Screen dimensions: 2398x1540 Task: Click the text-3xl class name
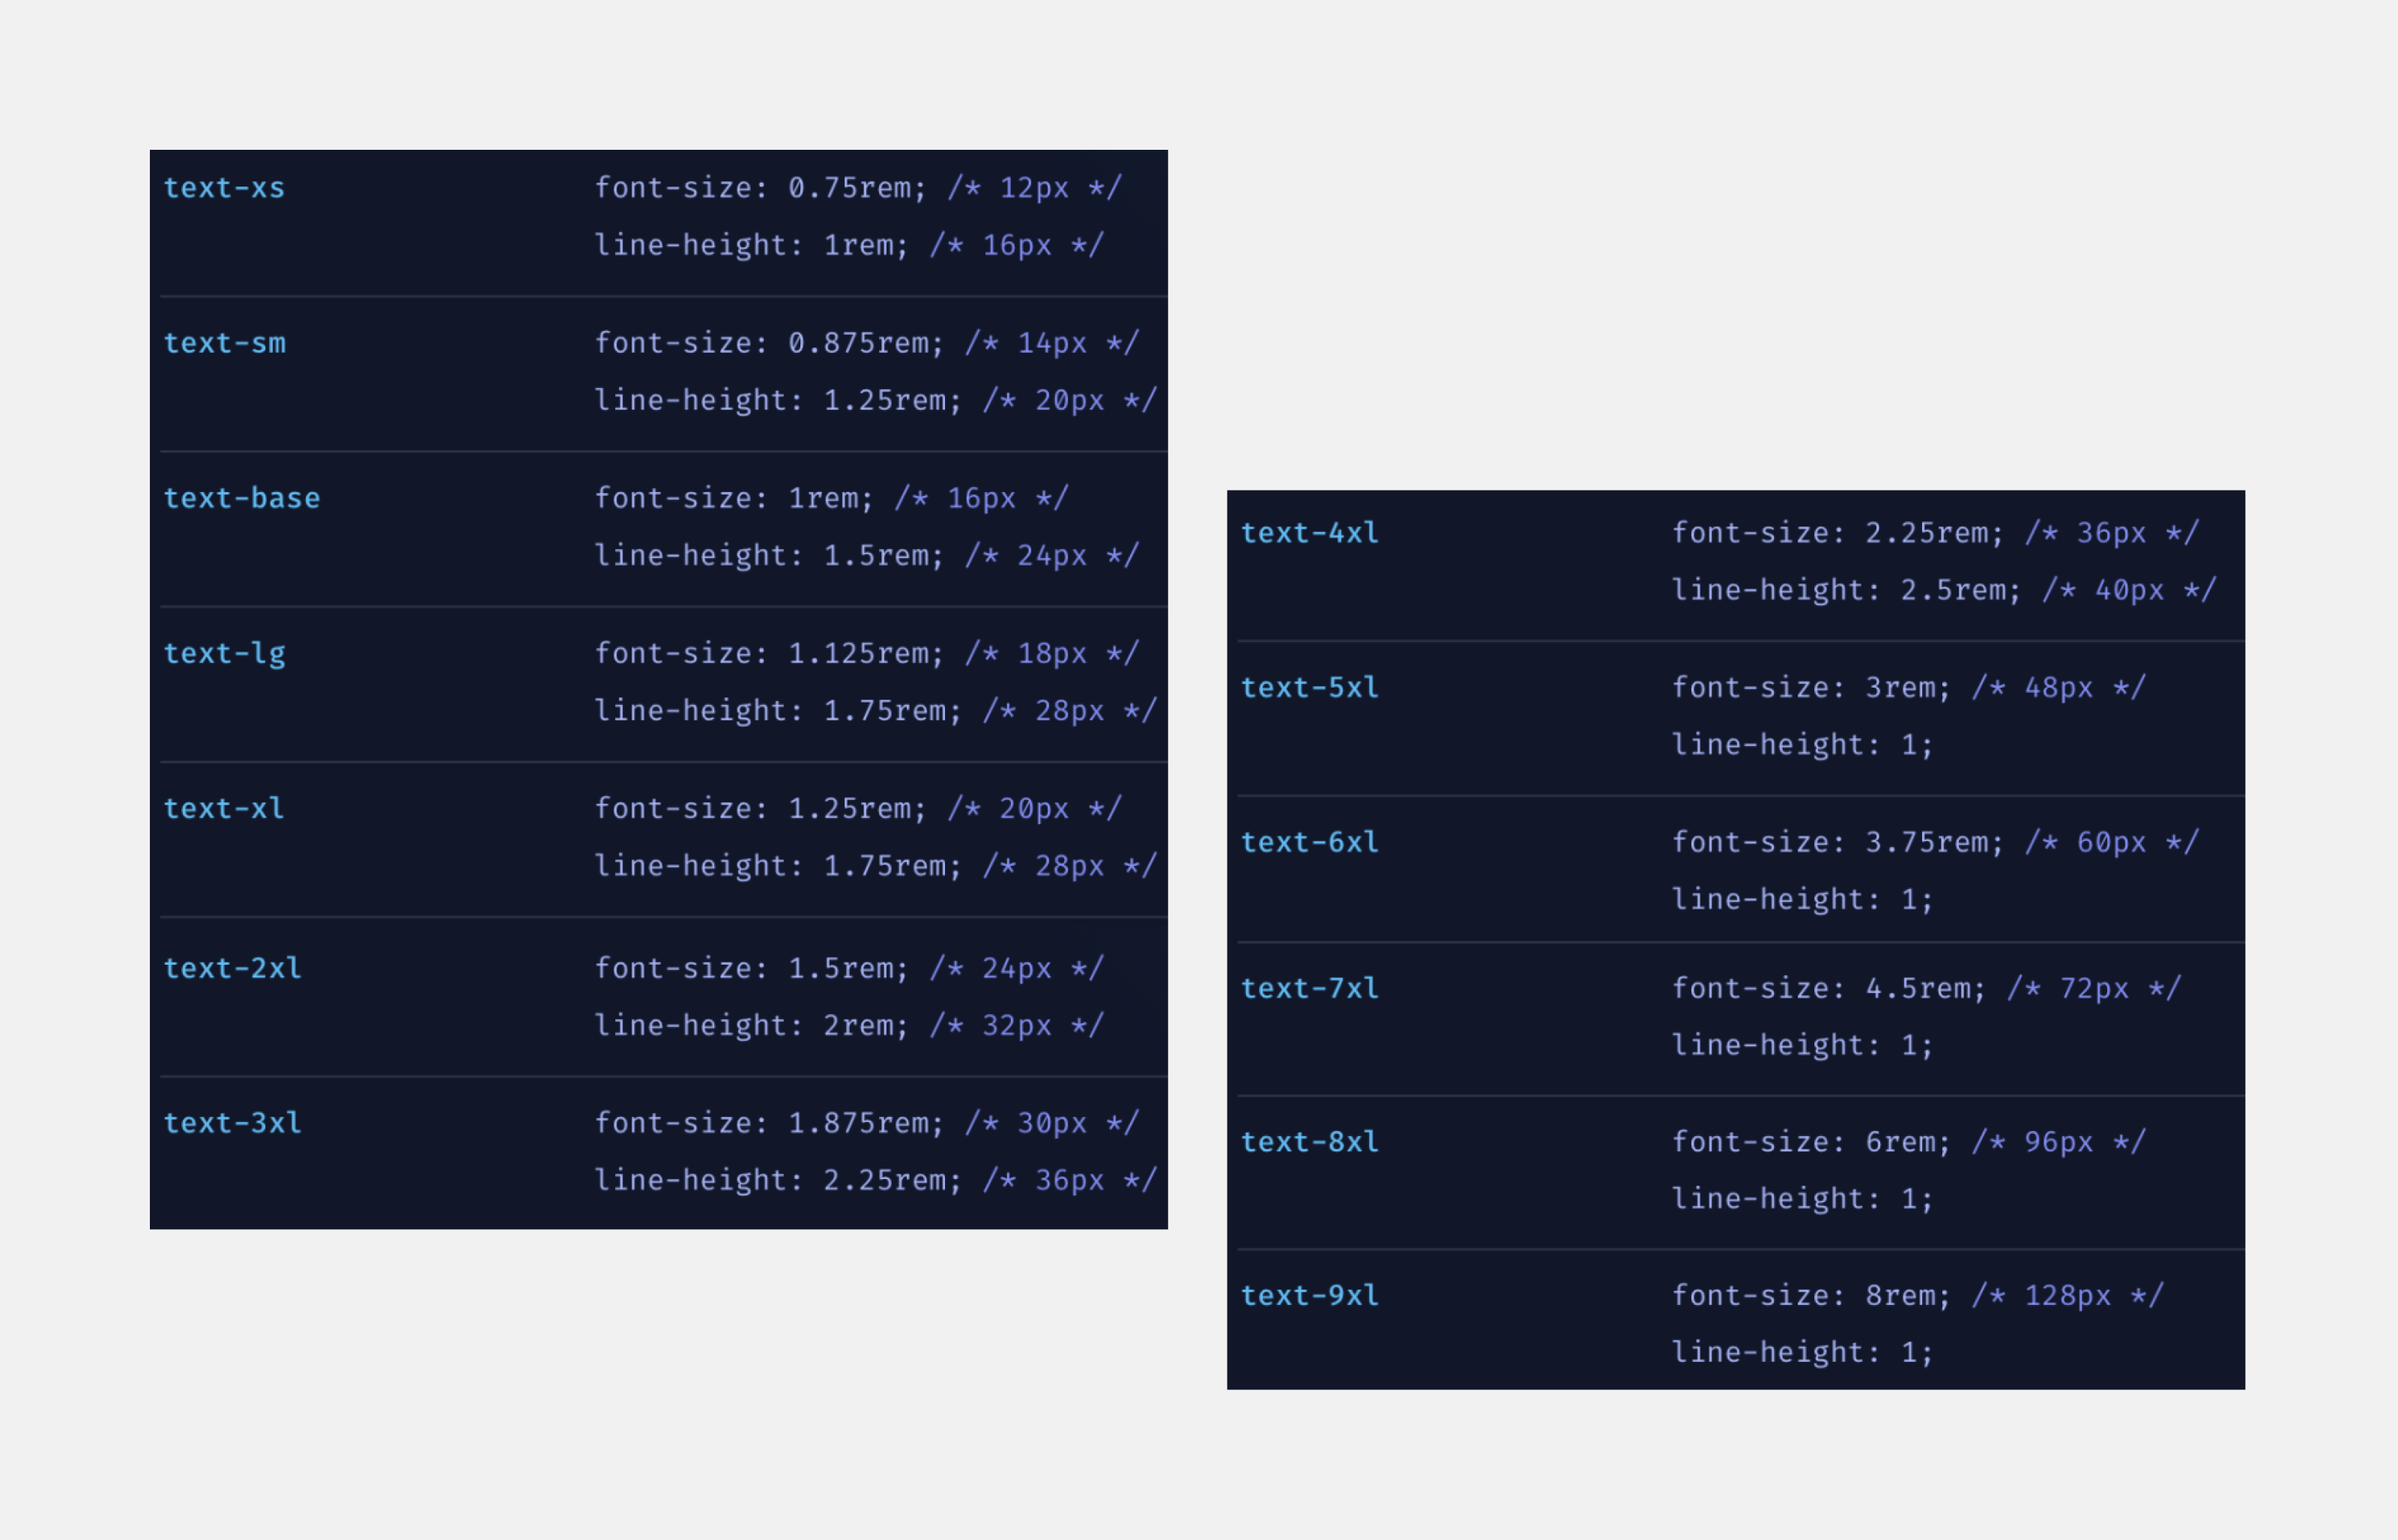pos(232,1123)
